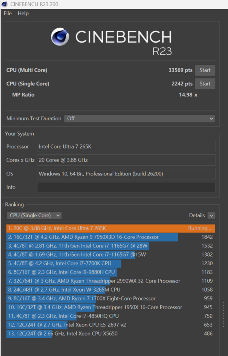
Task: Open the File menu
Action: click(7, 13)
